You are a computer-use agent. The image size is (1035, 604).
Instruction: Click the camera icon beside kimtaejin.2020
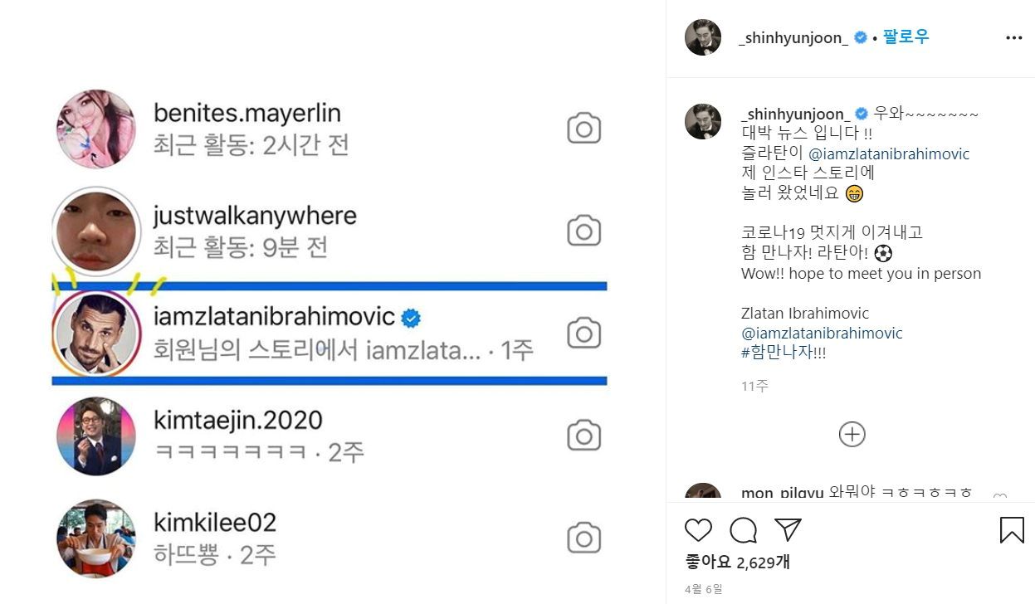click(583, 434)
